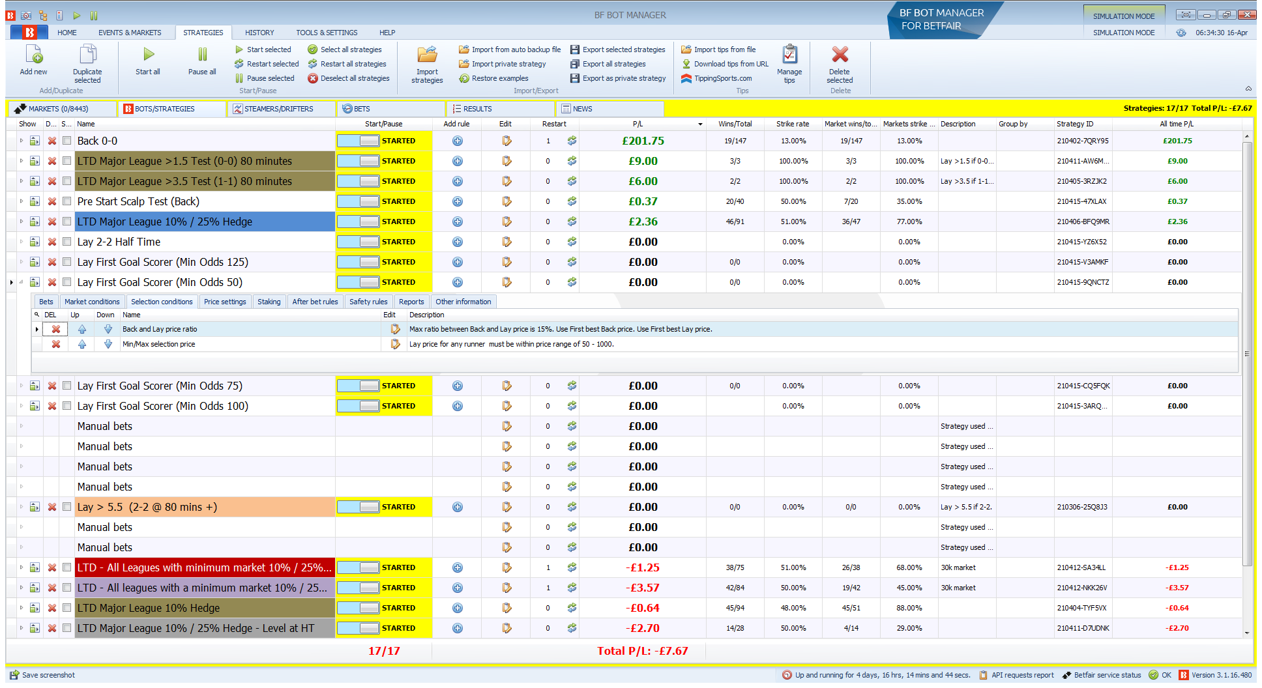Open Import strategies folder icon
This screenshot has width=1262, height=688.
(x=427, y=55)
